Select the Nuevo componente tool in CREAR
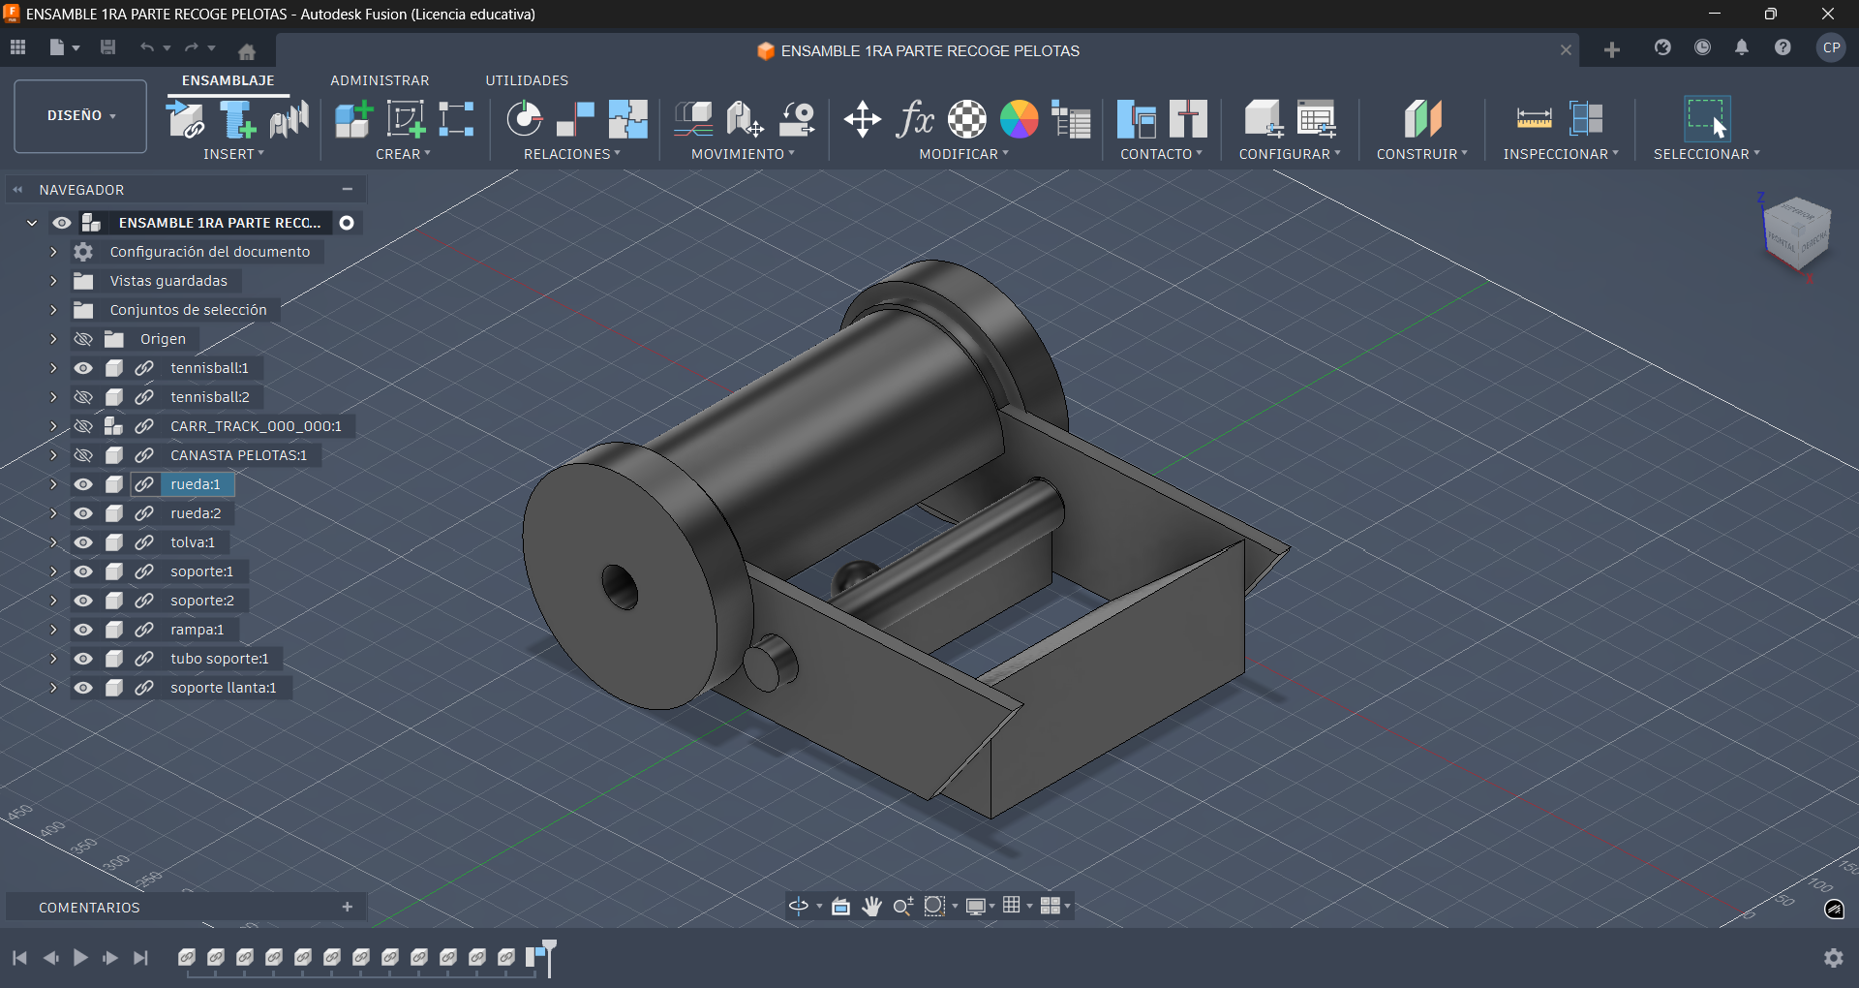This screenshot has width=1859, height=988. point(351,118)
